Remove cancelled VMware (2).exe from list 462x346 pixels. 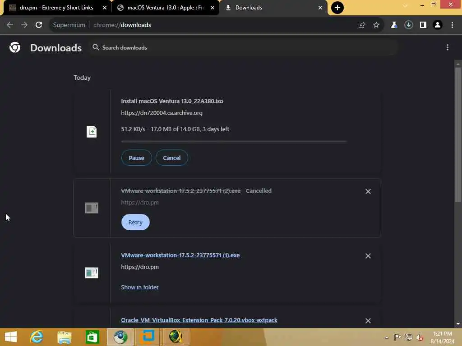click(x=368, y=191)
